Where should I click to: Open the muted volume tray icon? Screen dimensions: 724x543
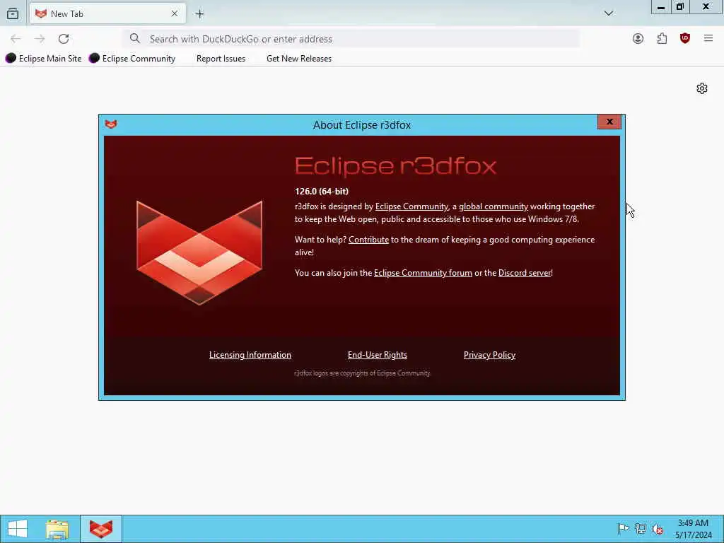point(658,529)
